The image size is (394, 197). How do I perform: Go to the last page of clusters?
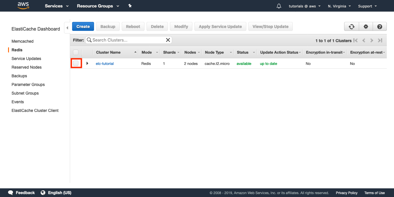click(380, 41)
